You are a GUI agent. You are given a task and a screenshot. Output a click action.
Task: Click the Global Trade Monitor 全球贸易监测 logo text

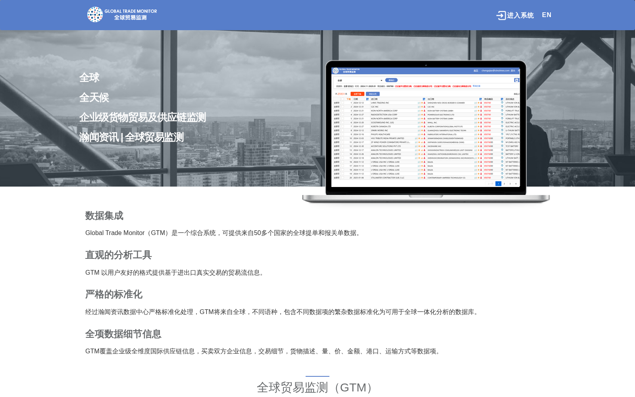(131, 15)
